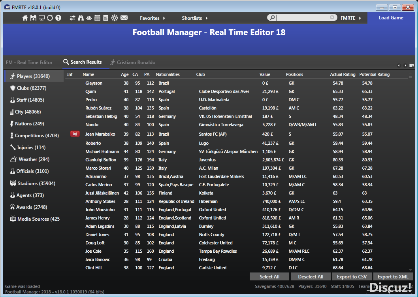Open the Cristiano Ronaldo tab

click(133, 62)
